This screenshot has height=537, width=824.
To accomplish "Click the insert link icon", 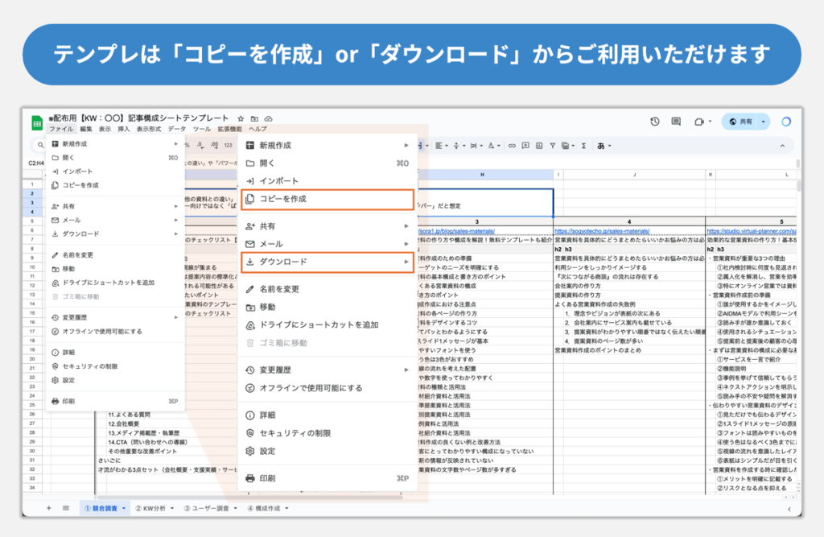I will pos(512,146).
